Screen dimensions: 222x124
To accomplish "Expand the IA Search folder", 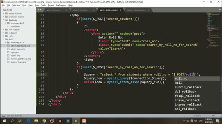I will point(4,33).
